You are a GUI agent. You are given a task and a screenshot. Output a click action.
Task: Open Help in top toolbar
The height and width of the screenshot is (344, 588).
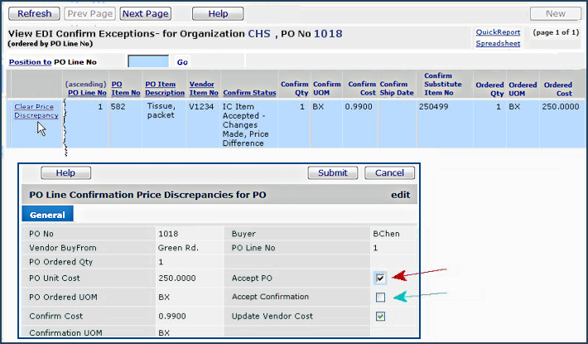218,14
